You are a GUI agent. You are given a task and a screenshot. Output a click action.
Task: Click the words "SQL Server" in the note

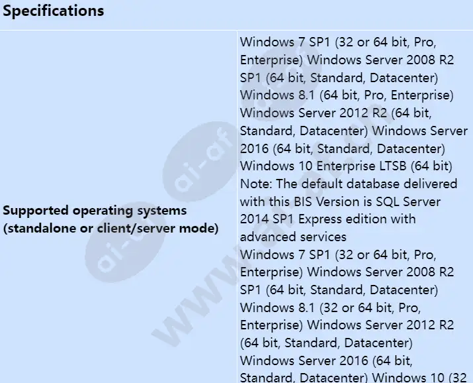coord(408,201)
